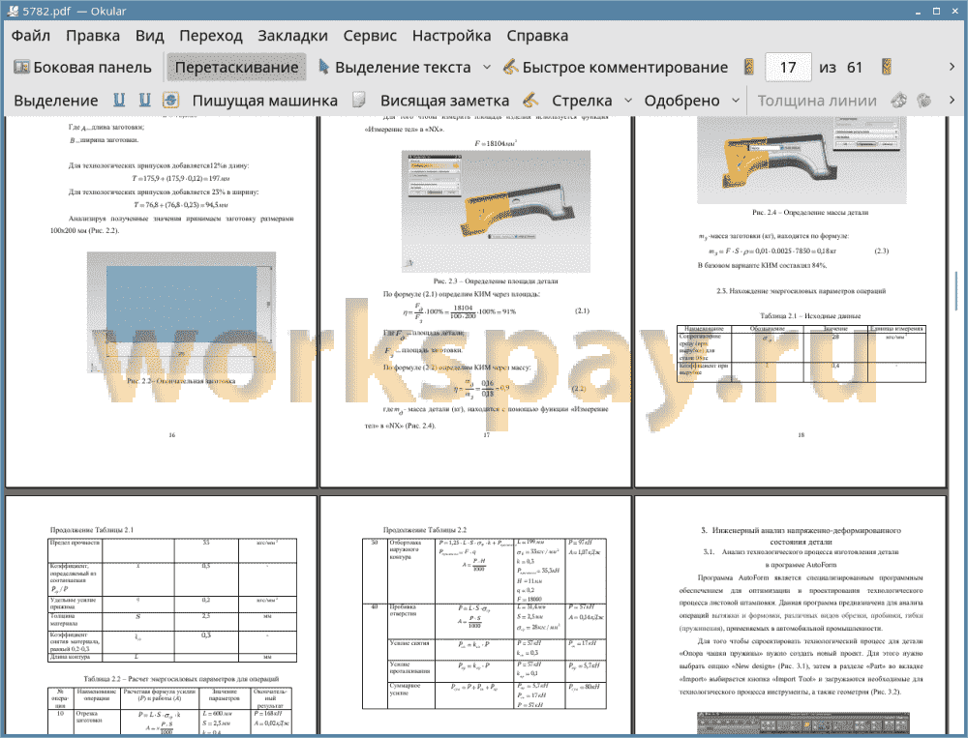Click heading '2.3. Нахождение энергосиловых параметров операций'
The height and width of the screenshot is (738, 968).
point(801,290)
